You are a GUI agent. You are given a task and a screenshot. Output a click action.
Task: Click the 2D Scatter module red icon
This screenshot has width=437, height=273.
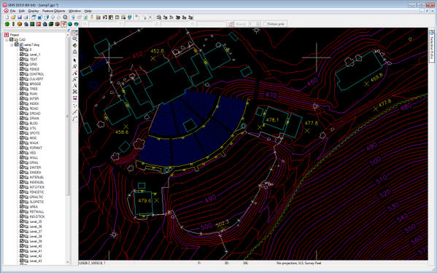[39, 24]
